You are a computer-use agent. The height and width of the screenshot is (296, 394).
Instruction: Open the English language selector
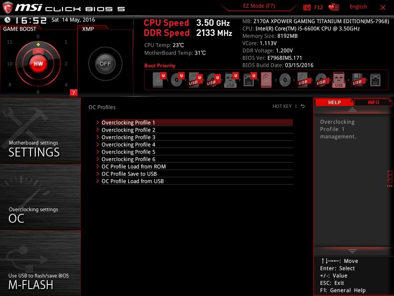coord(358,7)
